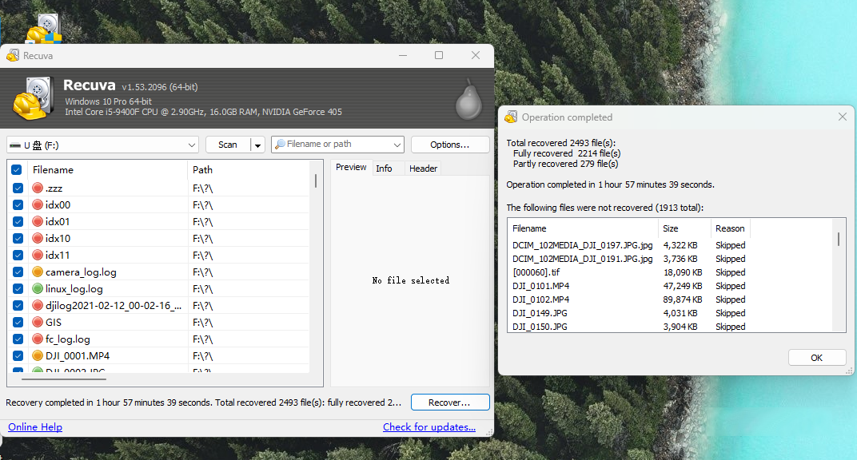Image resolution: width=857 pixels, height=460 pixels.
Task: Select DJI_0101.MP4 in the skipped list
Action: point(540,286)
